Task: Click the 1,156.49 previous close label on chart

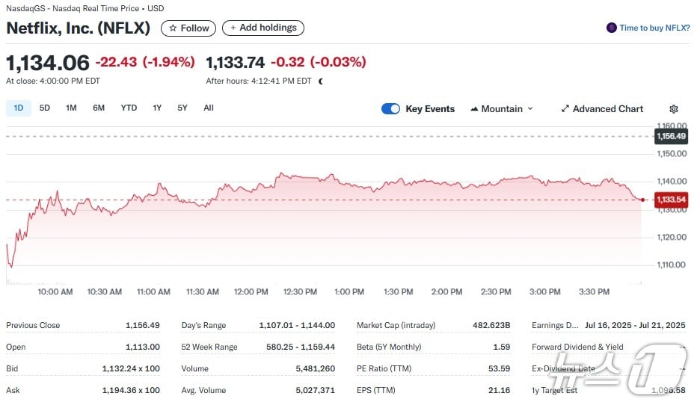Action: pos(670,136)
